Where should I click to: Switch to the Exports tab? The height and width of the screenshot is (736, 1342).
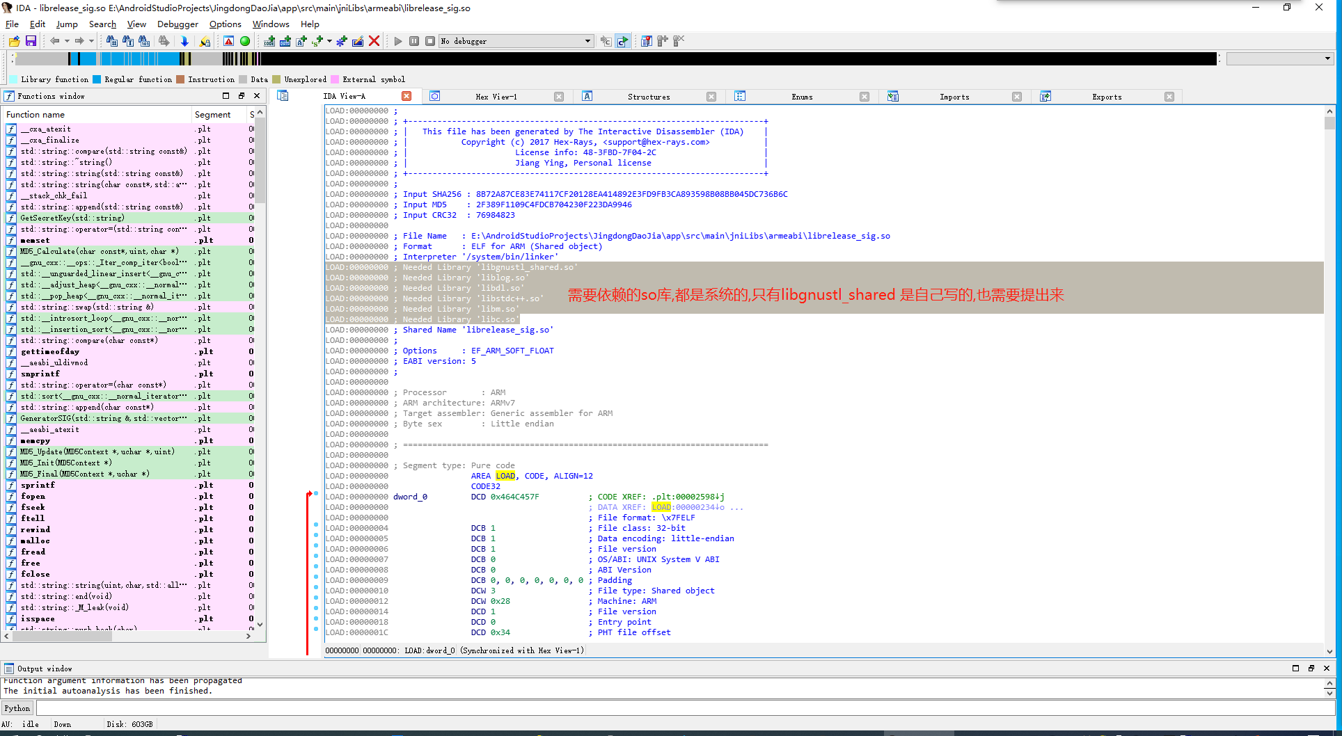pos(1107,97)
